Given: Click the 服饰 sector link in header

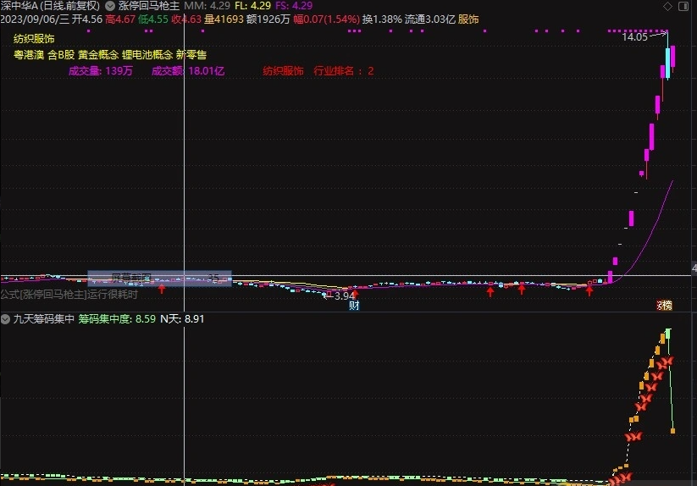Looking at the screenshot, I should pyautogui.click(x=467, y=19).
